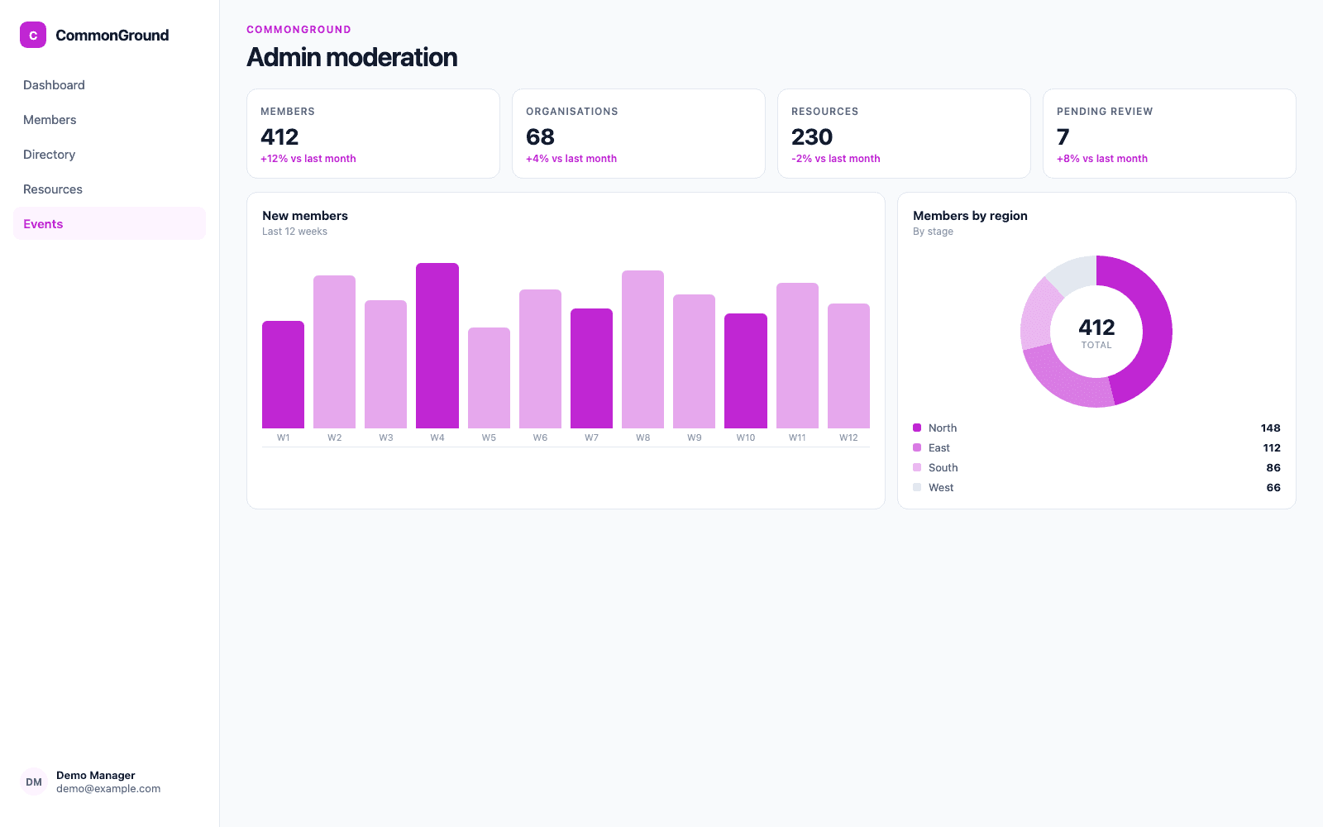The height and width of the screenshot is (827, 1323).
Task: Click the W3 bar in New members chart
Action: pos(386,364)
